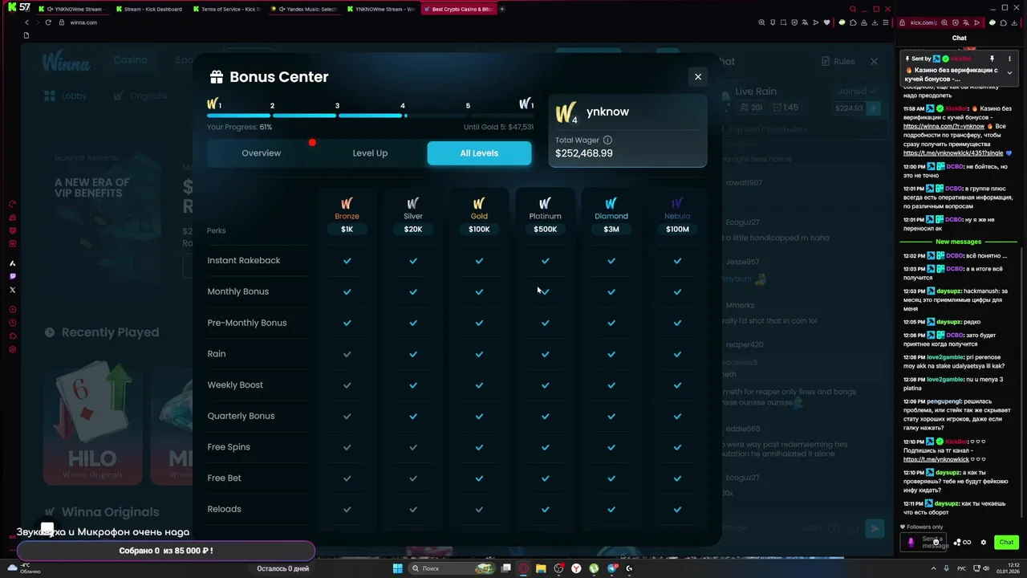The width and height of the screenshot is (1027, 578).
Task: Open Kick chat settings gear
Action: 984,542
